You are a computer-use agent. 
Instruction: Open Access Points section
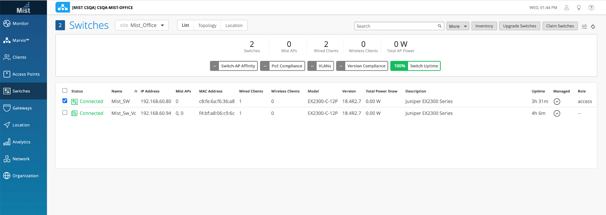tap(24, 74)
